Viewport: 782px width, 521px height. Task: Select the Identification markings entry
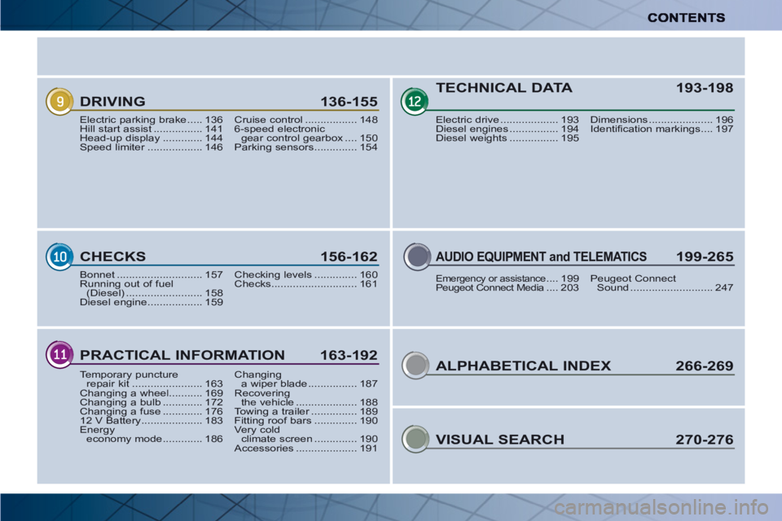(x=661, y=129)
